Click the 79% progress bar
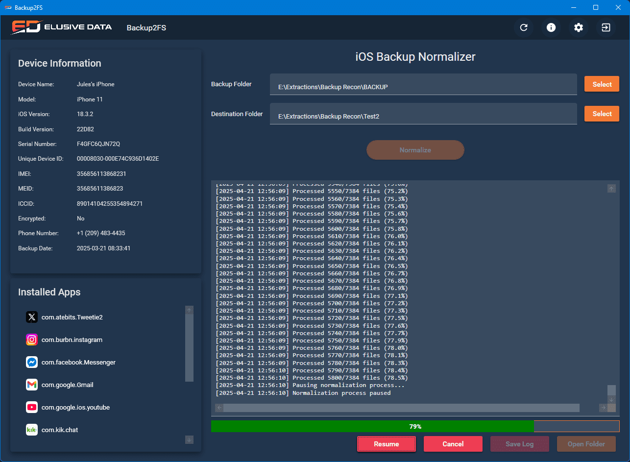 coord(415,426)
